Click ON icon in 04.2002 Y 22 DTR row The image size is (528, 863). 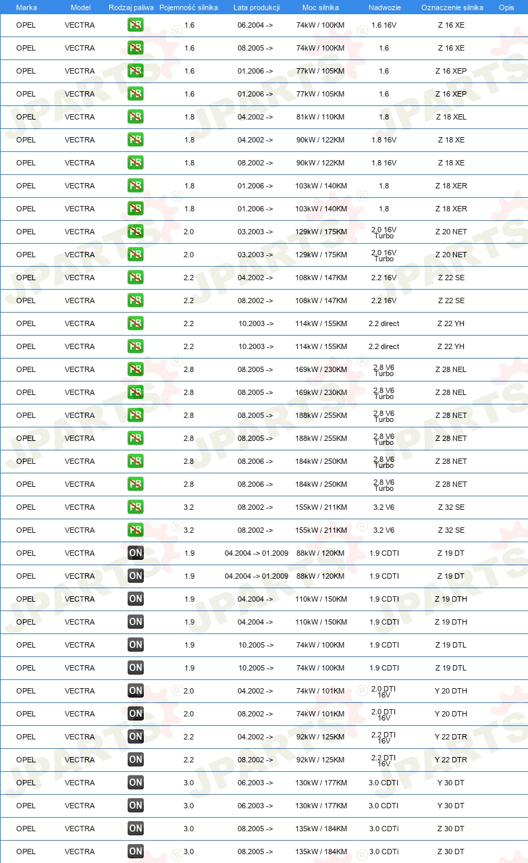136,737
